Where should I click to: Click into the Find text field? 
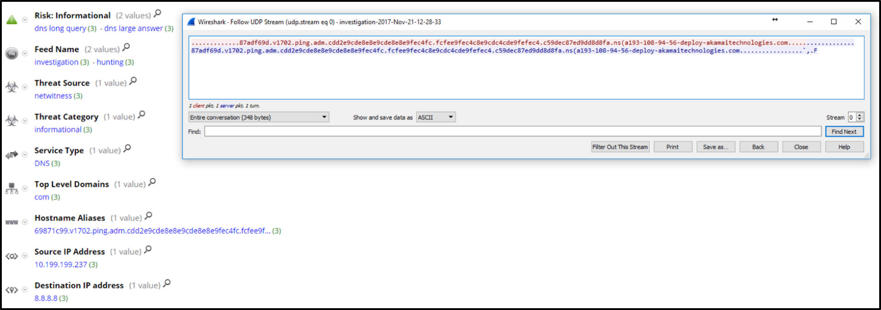(x=513, y=131)
